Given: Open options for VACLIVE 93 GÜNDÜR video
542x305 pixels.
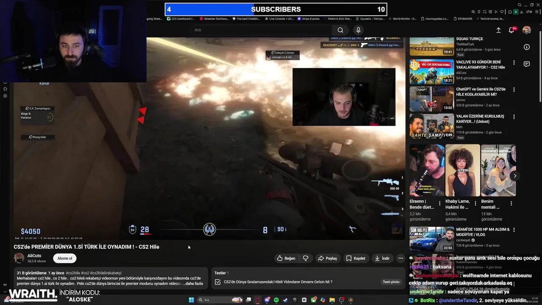Looking at the screenshot, I should tap(514, 63).
